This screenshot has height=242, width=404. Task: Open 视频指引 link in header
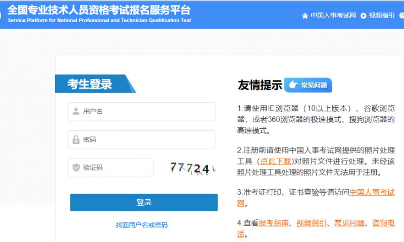coord(382,16)
